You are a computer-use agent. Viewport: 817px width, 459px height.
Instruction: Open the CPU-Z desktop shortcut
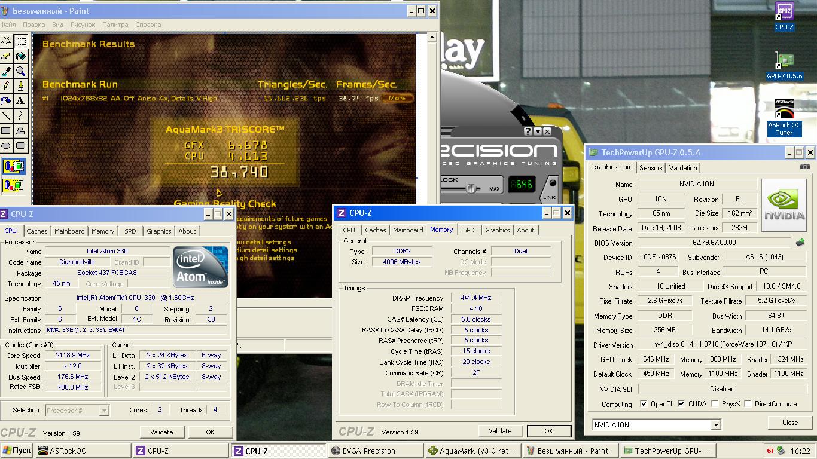784,16
